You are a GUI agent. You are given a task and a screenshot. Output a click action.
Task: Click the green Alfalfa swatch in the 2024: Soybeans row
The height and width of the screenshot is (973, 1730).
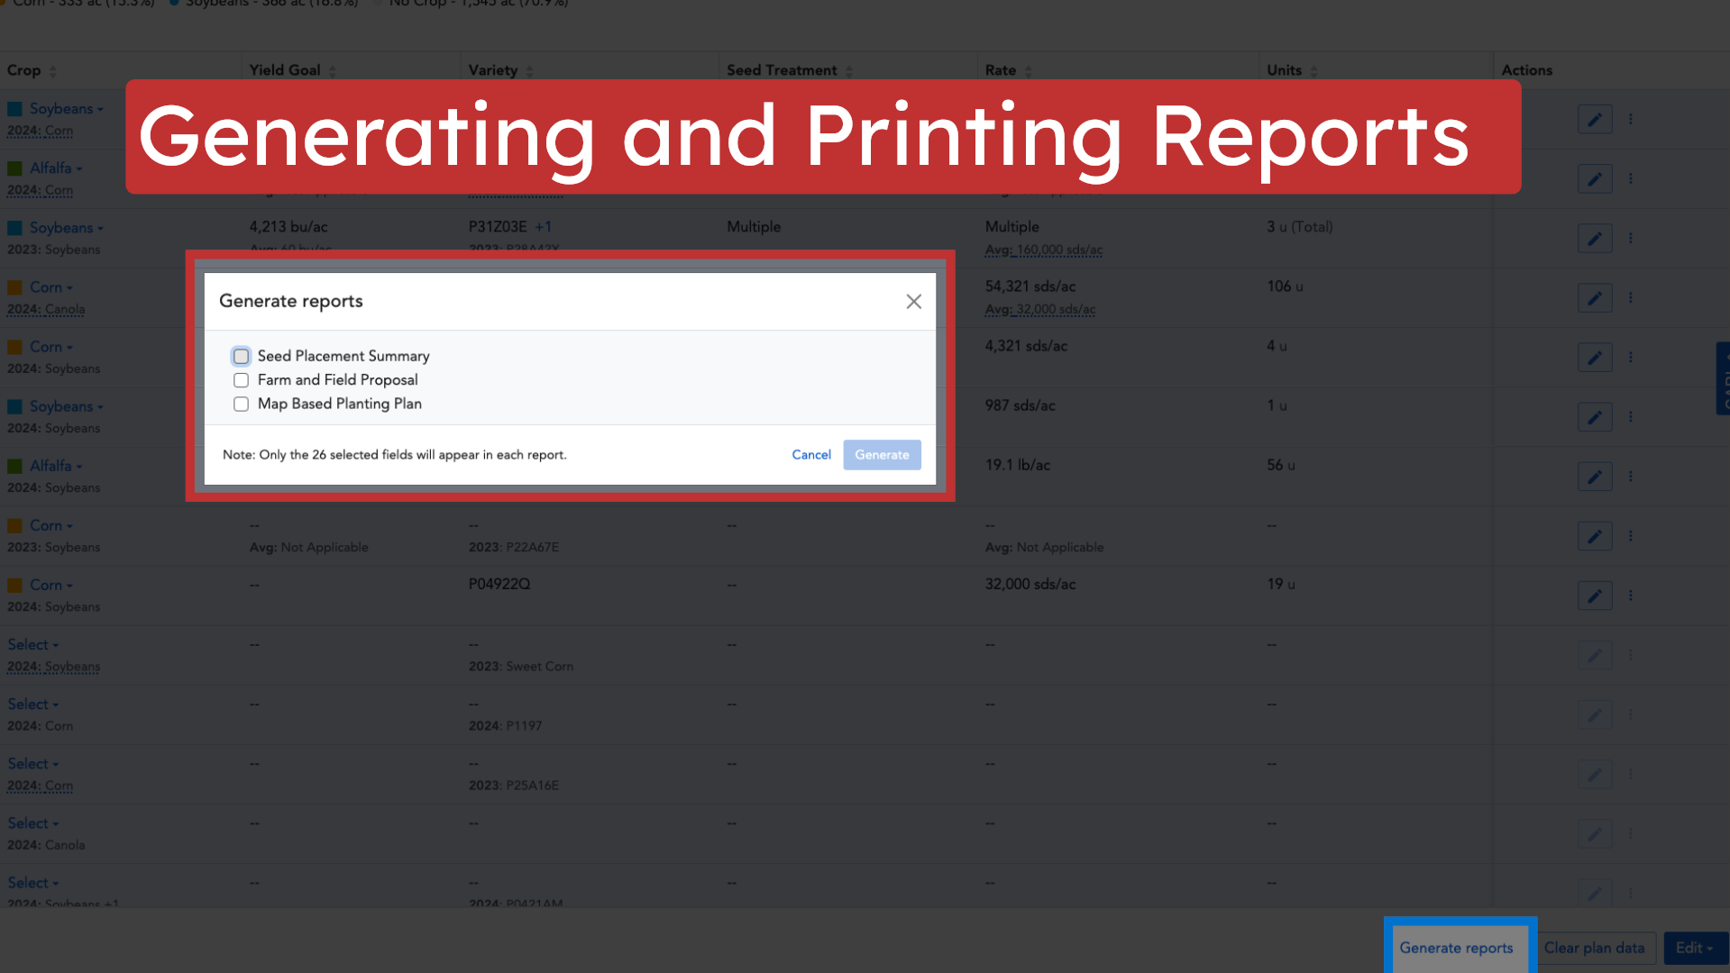pyautogui.click(x=14, y=466)
